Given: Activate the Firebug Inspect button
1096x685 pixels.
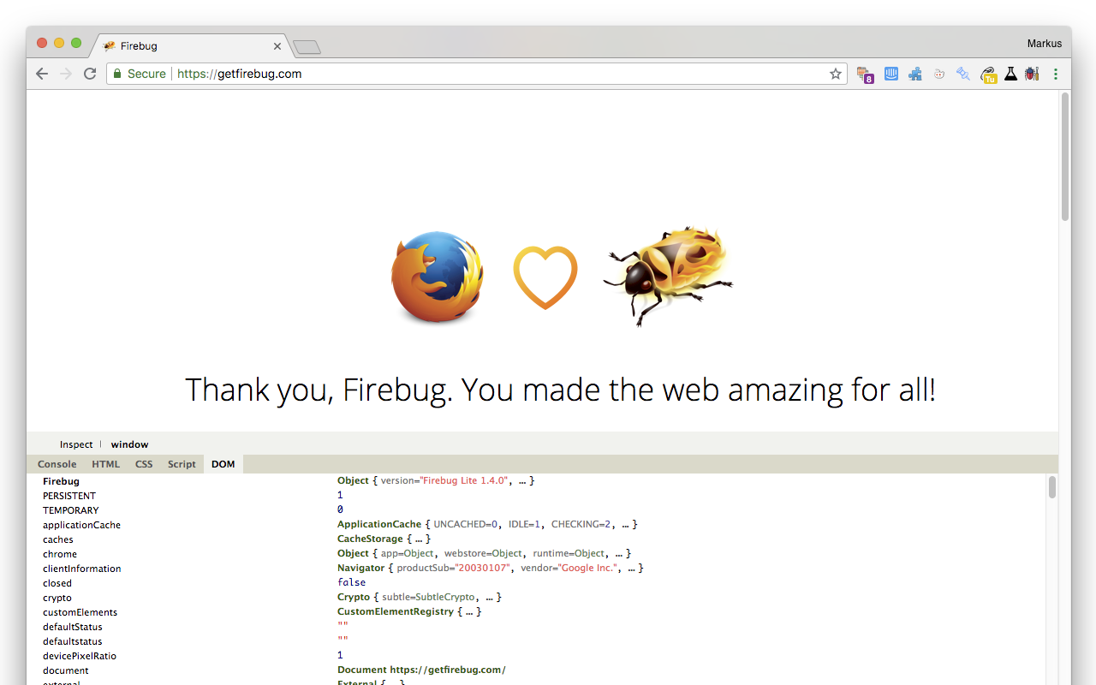Looking at the screenshot, I should (x=76, y=444).
